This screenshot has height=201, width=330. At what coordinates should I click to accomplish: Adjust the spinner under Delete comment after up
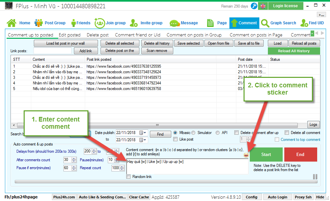[248, 139]
